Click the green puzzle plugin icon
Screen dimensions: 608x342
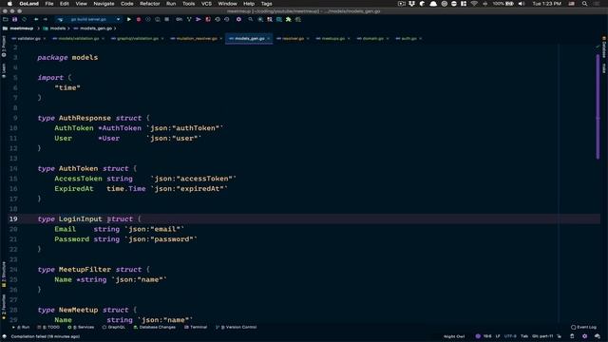point(289,19)
